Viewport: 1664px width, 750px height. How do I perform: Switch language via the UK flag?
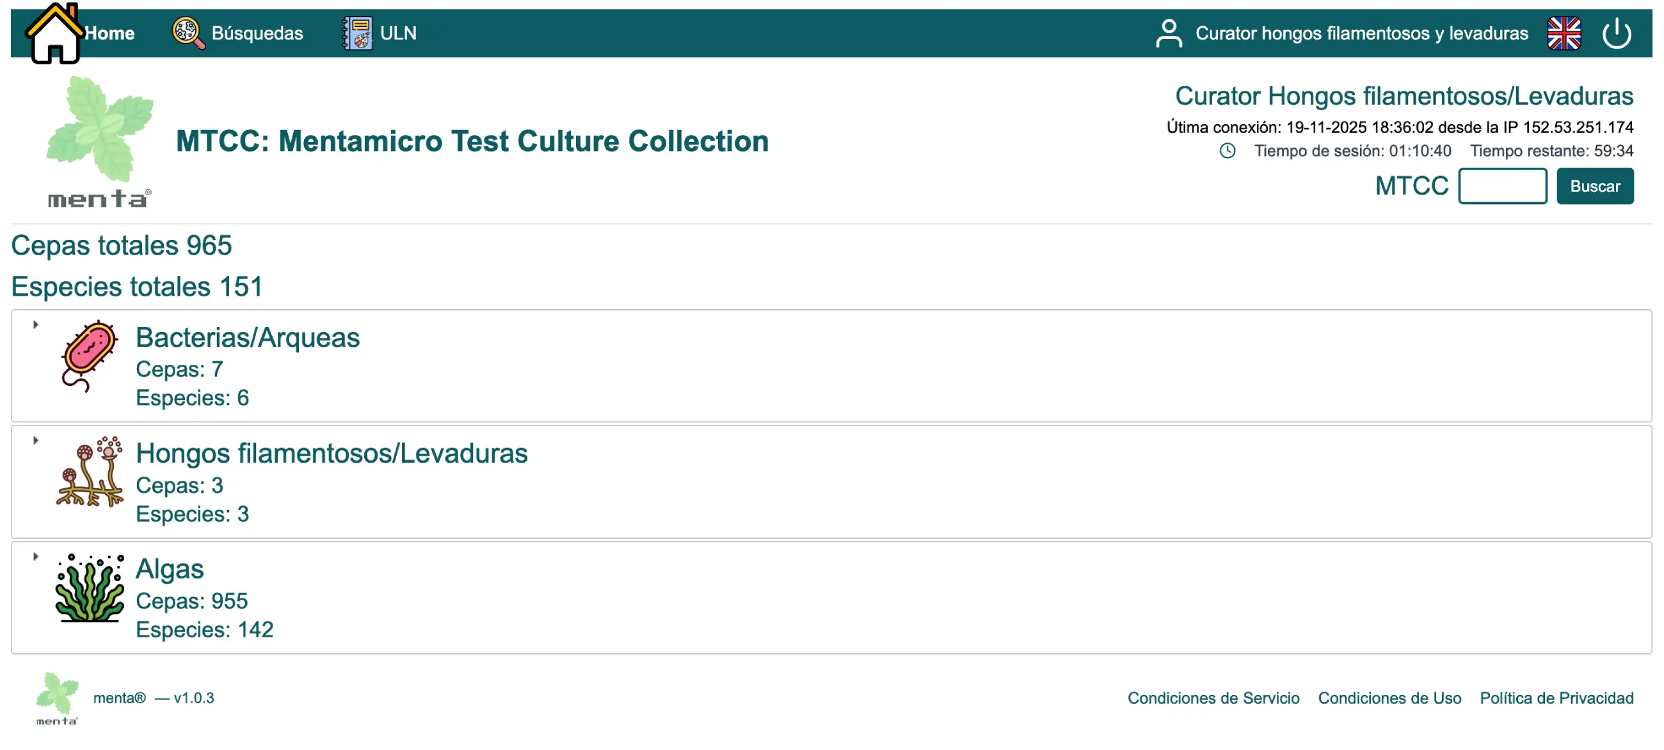click(1564, 33)
